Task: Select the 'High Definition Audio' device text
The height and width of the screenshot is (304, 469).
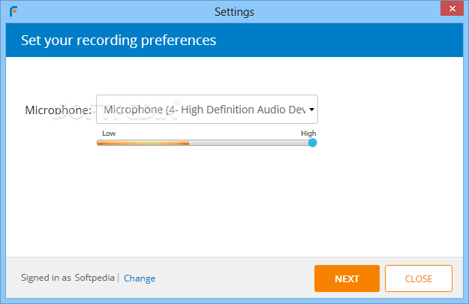Action: coord(233,110)
